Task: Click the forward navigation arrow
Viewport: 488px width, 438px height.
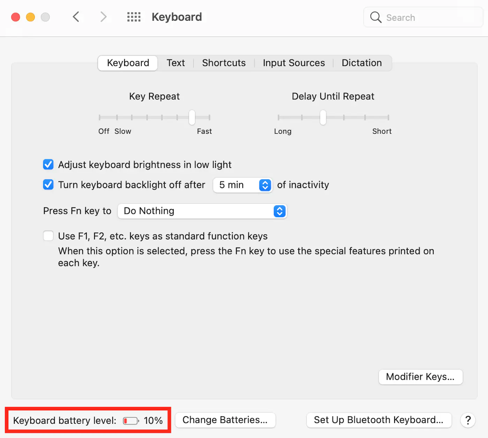Action: [103, 17]
